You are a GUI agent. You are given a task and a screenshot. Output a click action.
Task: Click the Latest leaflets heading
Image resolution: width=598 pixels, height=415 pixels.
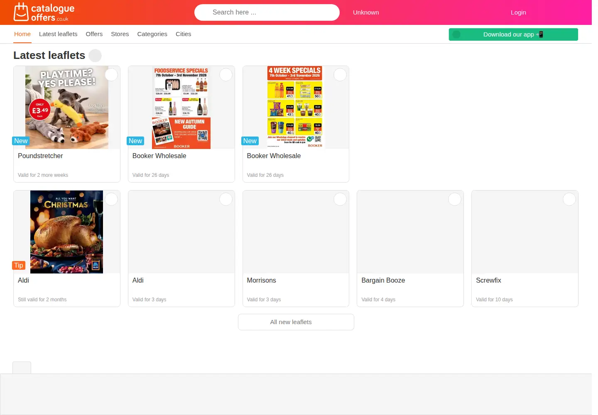click(49, 56)
